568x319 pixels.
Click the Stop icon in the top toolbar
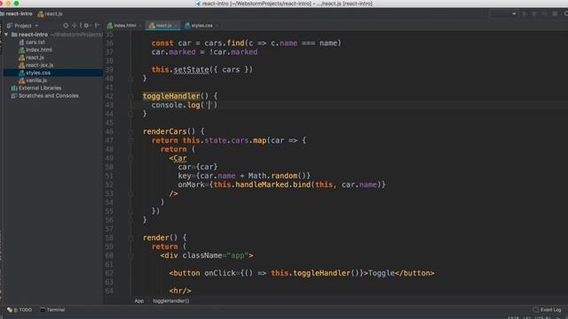pyautogui.click(x=555, y=14)
